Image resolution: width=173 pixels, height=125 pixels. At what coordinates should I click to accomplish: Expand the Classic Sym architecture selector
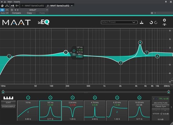point(161,106)
